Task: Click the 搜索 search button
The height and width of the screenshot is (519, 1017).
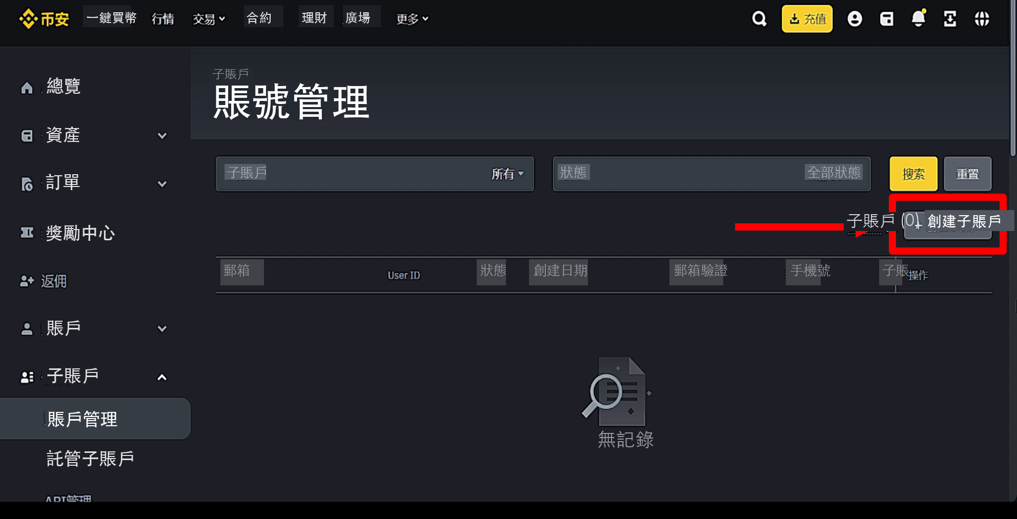Action: coord(913,174)
